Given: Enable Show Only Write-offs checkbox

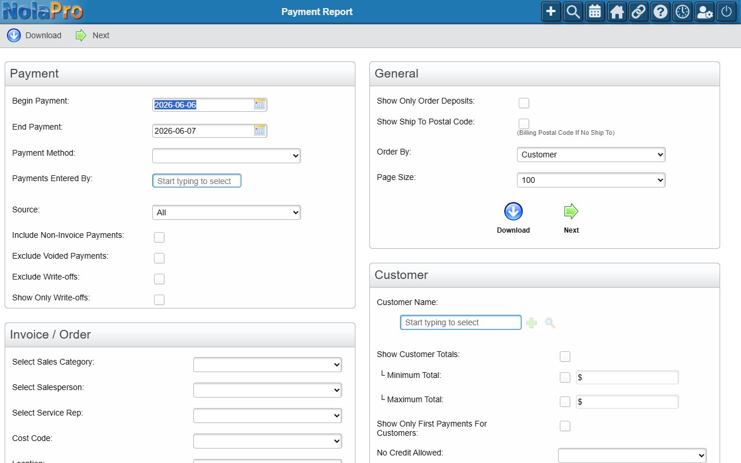Looking at the screenshot, I should [x=159, y=300].
